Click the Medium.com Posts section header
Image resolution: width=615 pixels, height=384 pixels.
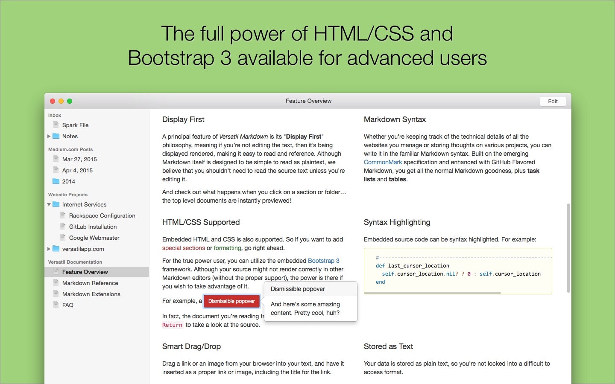[70, 149]
